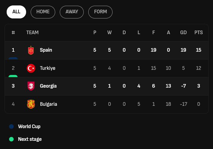
Task: Open the Spain team name link
Action: pos(46,50)
